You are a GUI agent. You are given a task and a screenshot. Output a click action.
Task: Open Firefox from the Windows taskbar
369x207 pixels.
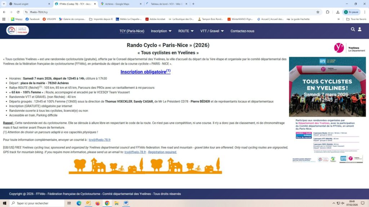pyautogui.click(x=98, y=203)
